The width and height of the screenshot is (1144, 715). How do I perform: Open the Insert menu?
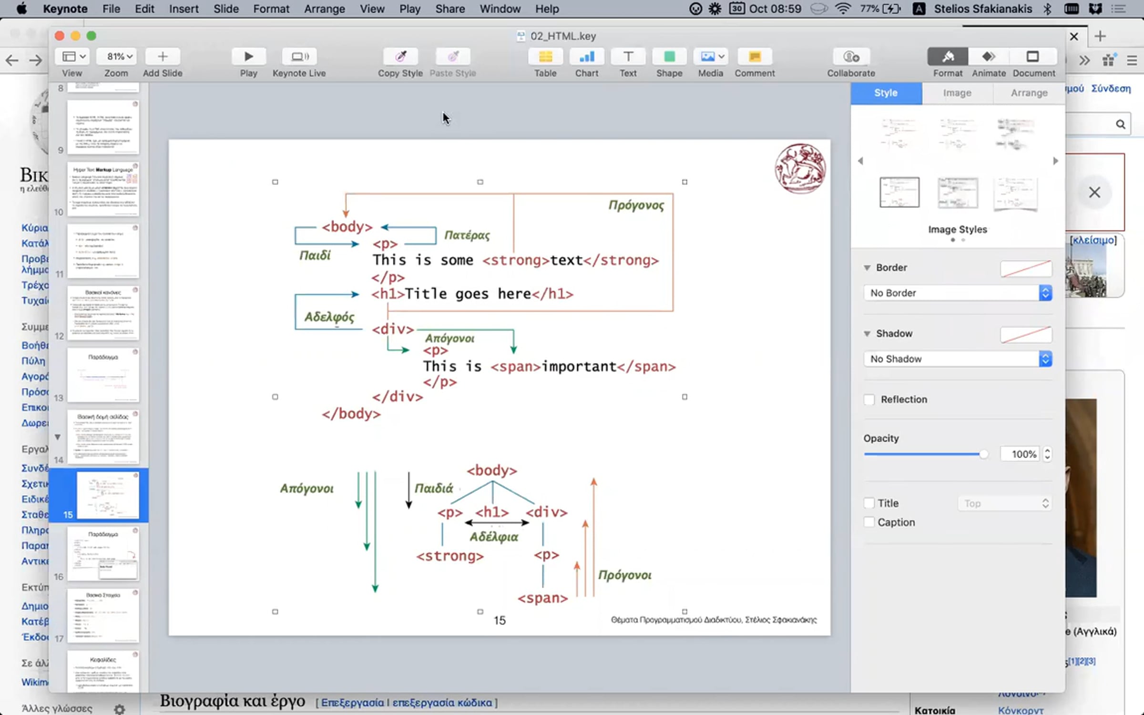click(184, 9)
